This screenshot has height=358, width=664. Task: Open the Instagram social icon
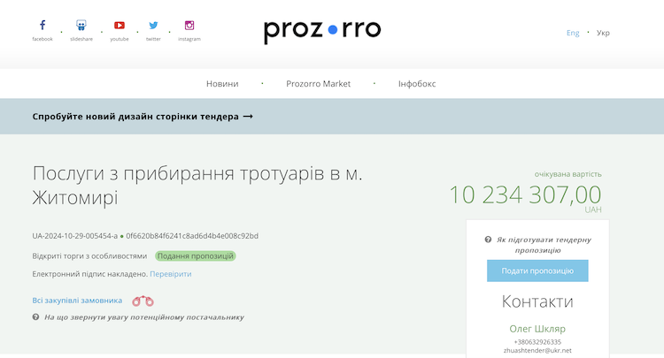(189, 26)
